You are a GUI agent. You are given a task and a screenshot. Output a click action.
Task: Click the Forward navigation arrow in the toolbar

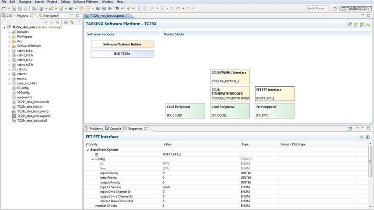[x=189, y=8]
